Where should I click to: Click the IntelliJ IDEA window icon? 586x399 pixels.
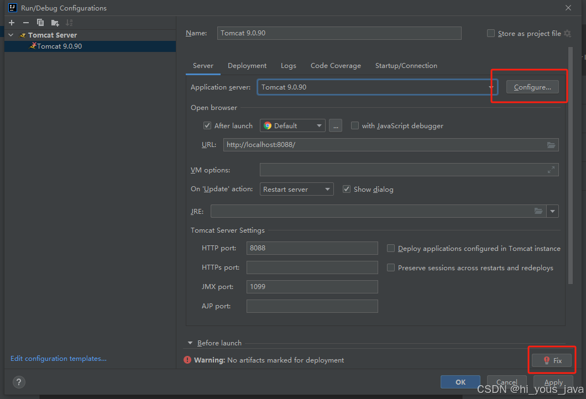12,8
